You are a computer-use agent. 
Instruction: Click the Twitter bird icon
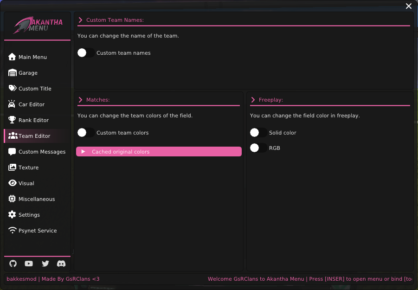coord(45,264)
